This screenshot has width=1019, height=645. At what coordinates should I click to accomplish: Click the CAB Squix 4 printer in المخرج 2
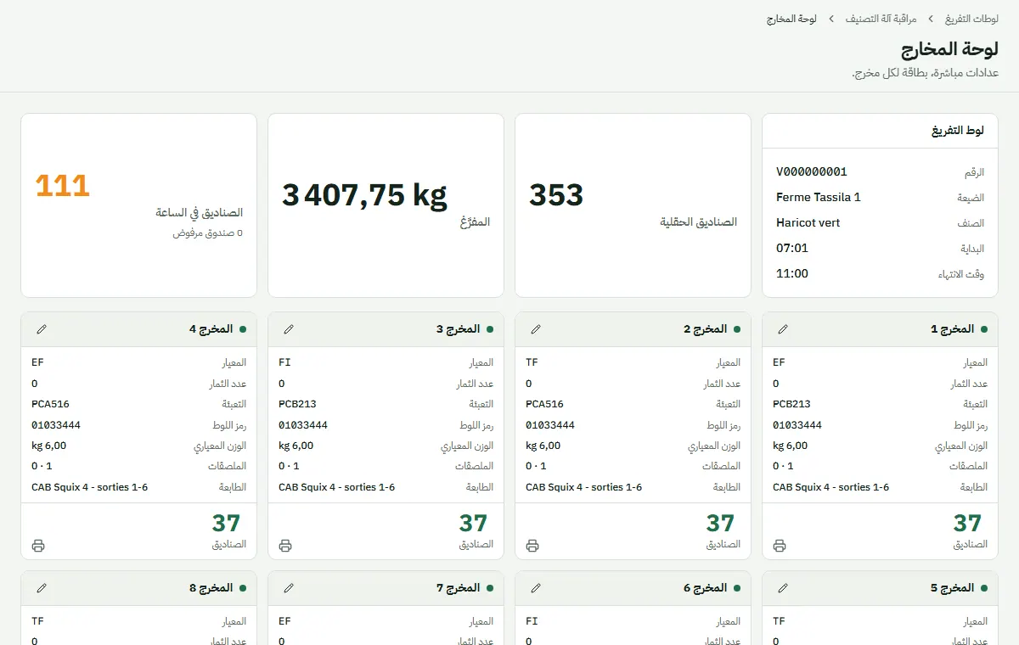click(583, 487)
